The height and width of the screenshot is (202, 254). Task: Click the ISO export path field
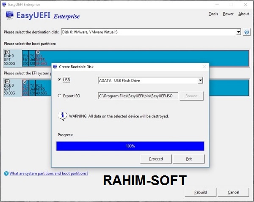pos(138,96)
